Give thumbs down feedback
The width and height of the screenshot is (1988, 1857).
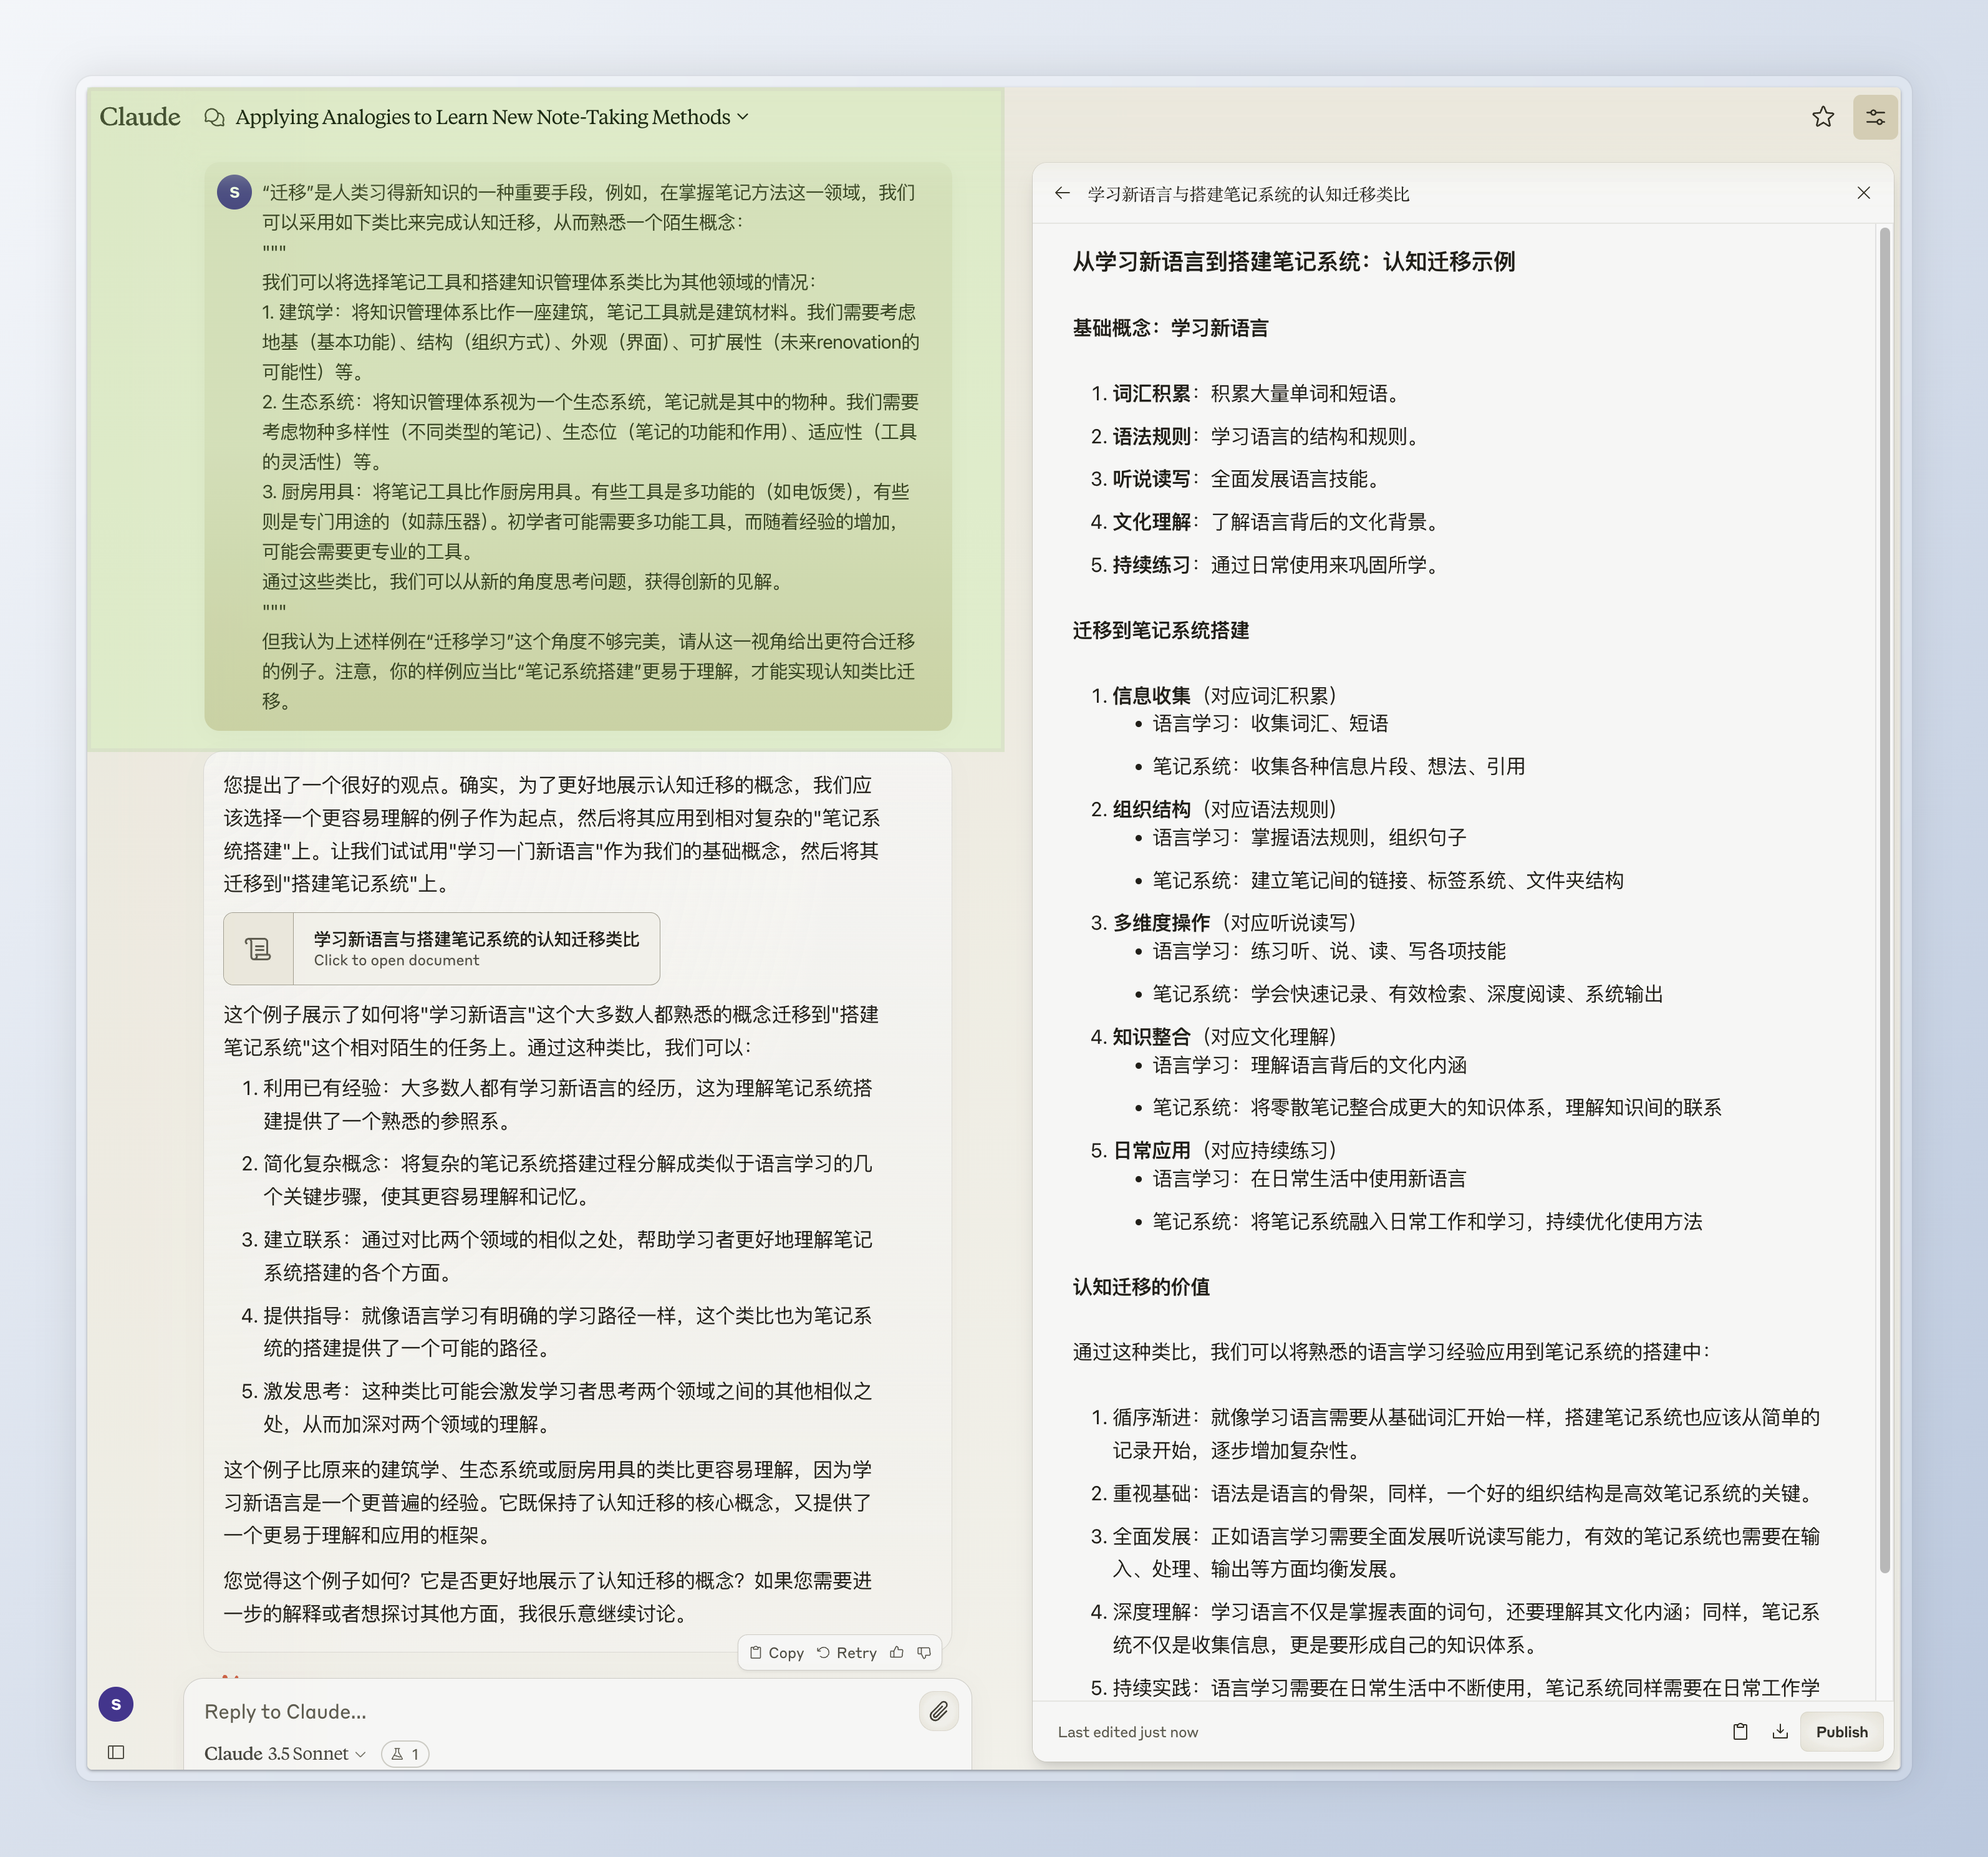924,1653
